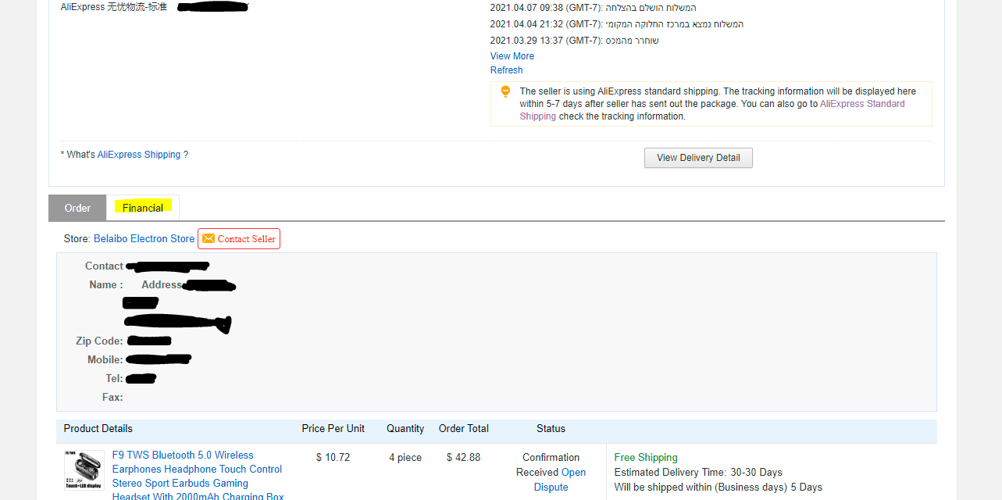Refresh the tracking information

coord(507,70)
